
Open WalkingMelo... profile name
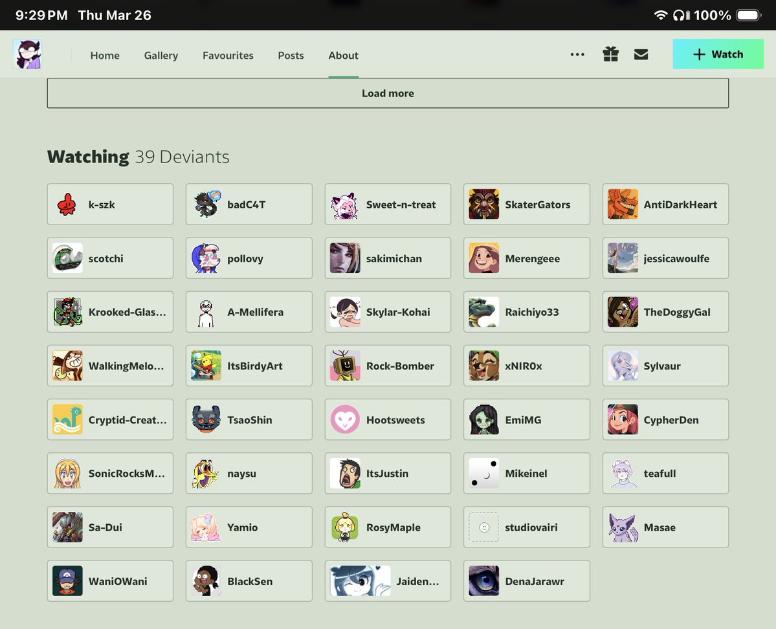pyautogui.click(x=126, y=366)
